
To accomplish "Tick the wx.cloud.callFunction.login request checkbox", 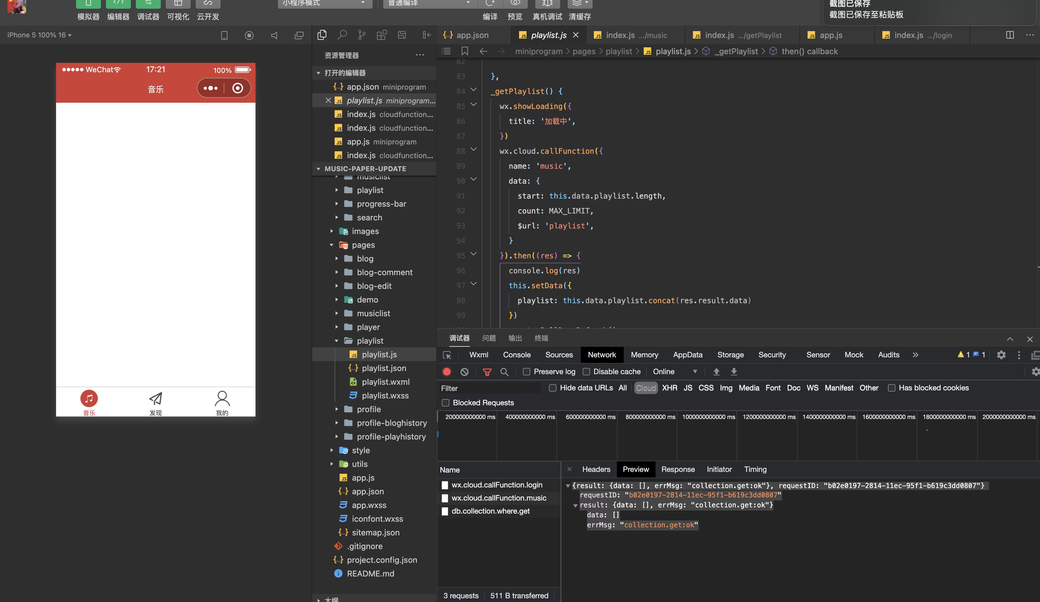I will 445,485.
